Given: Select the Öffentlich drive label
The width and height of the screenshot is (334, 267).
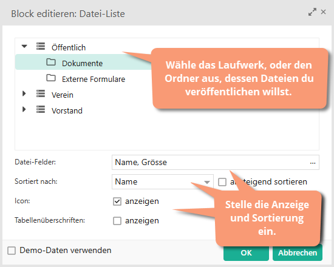Looking at the screenshot, I should 69,47.
